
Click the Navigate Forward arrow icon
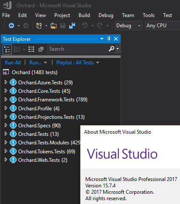26,26
